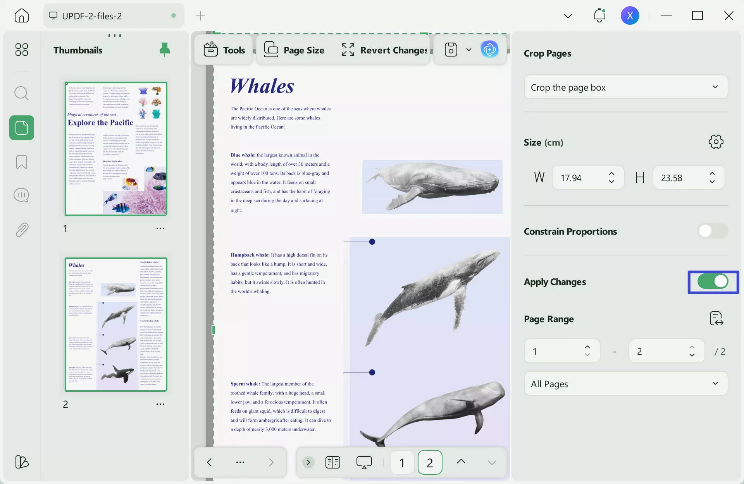Click the Page Size button
Screen dimensions: 744x484
point(294,50)
